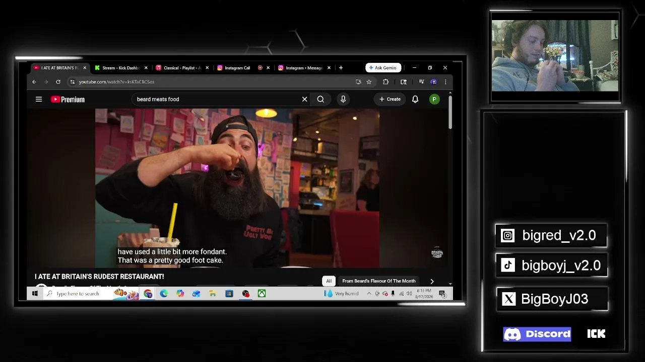View site information beside the address
This screenshot has width=645, height=362.
73,82
